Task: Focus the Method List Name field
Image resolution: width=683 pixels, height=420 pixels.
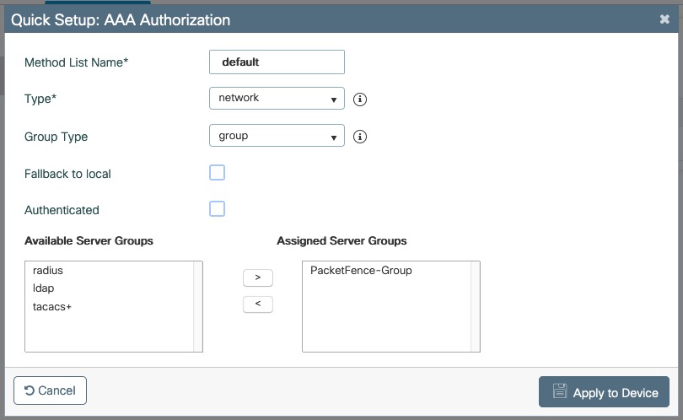Action: (x=277, y=62)
